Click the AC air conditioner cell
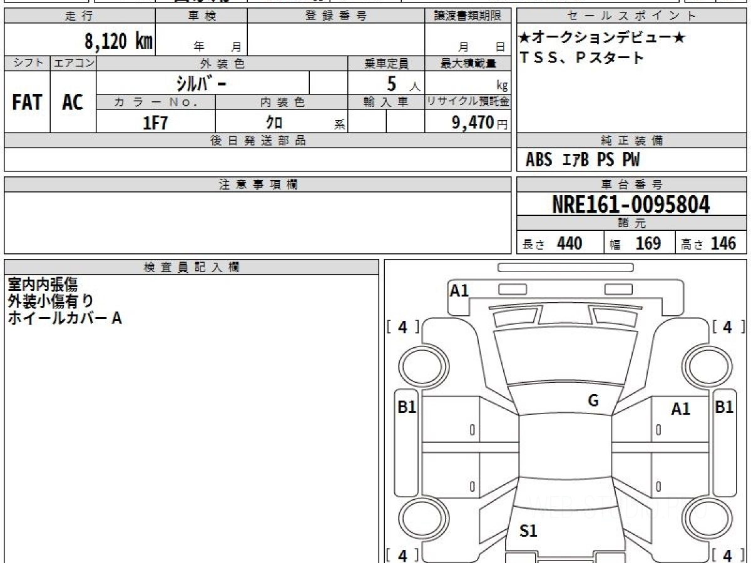This screenshot has width=751, height=563. pyautogui.click(x=73, y=102)
